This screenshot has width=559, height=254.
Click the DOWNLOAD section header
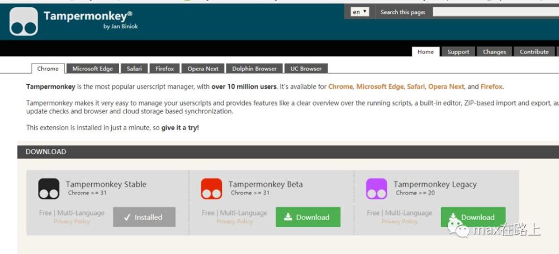pos(288,152)
